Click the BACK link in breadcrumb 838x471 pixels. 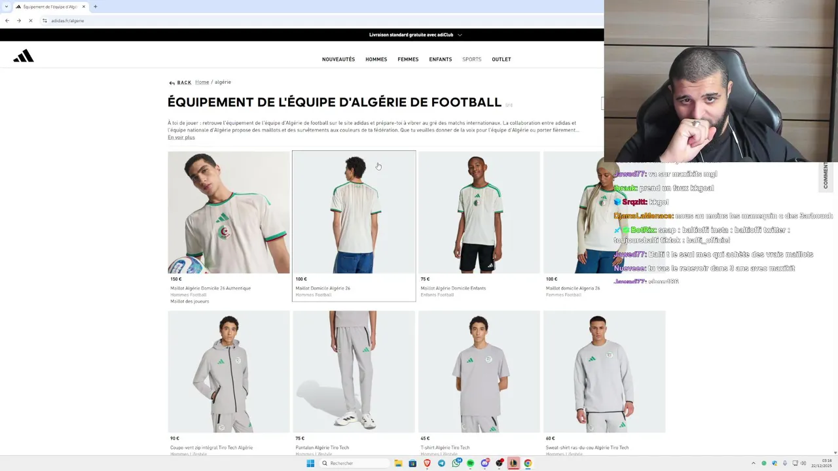180,82
